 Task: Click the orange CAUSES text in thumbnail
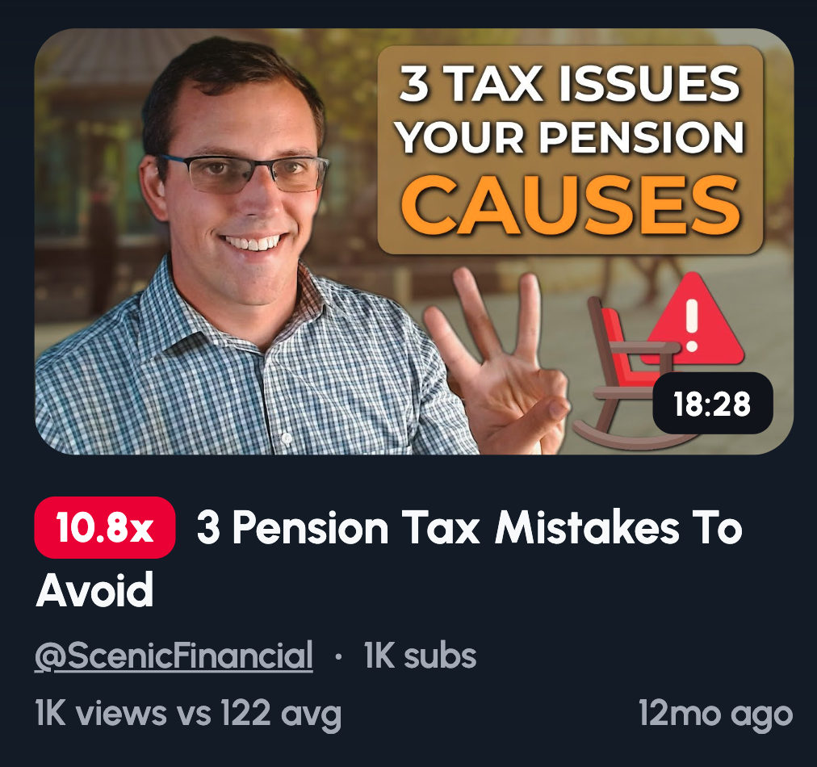coord(570,206)
